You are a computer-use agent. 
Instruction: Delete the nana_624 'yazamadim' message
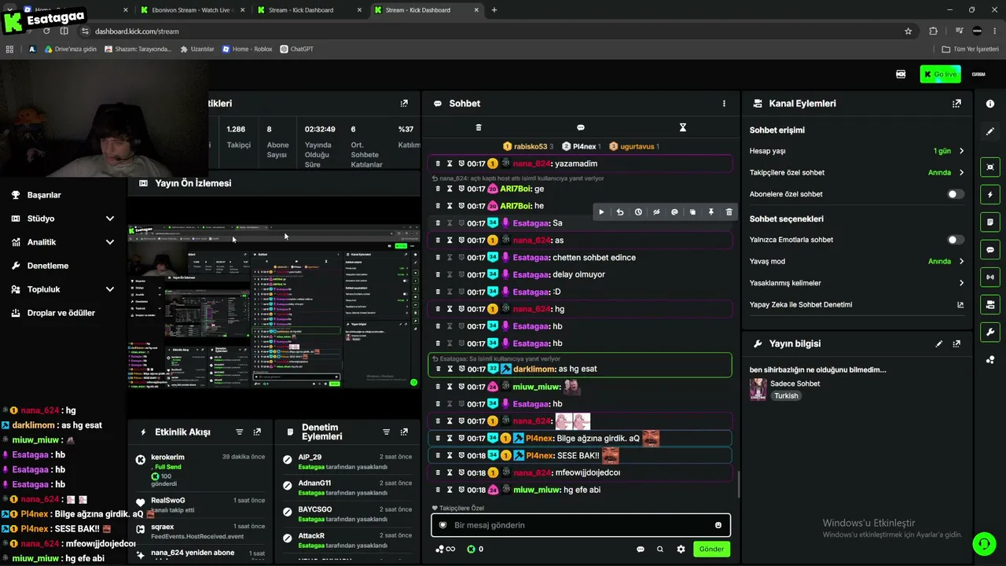tap(438, 164)
